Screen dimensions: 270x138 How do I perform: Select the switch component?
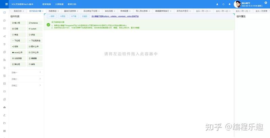(x=35, y=29)
